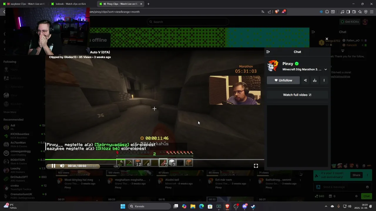Click the Pinxy channel name
Viewport: 376px width, 211px height.
pyautogui.click(x=288, y=64)
